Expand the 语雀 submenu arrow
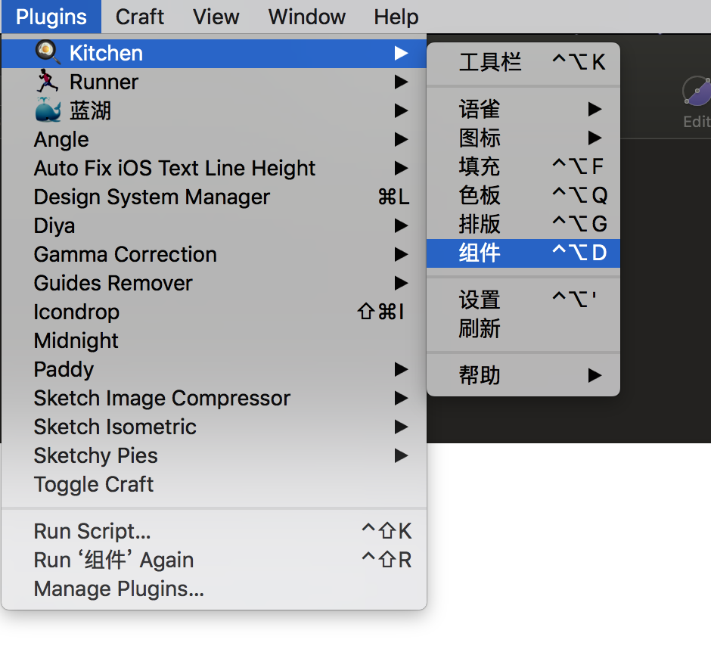Viewport: 711px width, 646px height. click(595, 110)
